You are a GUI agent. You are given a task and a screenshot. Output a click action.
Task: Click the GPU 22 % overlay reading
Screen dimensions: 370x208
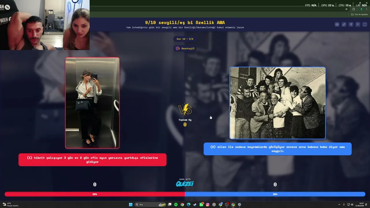328,5
